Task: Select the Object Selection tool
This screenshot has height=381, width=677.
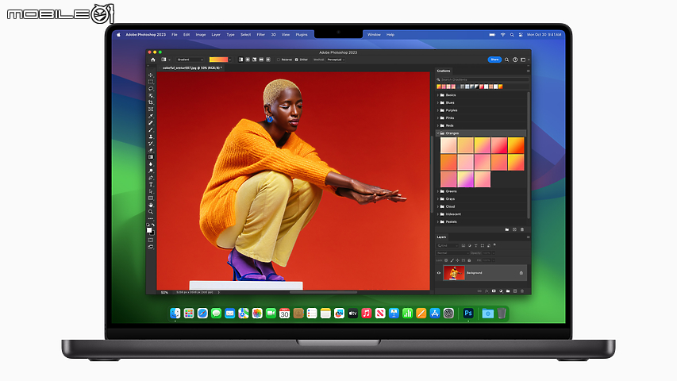Action: click(x=151, y=95)
